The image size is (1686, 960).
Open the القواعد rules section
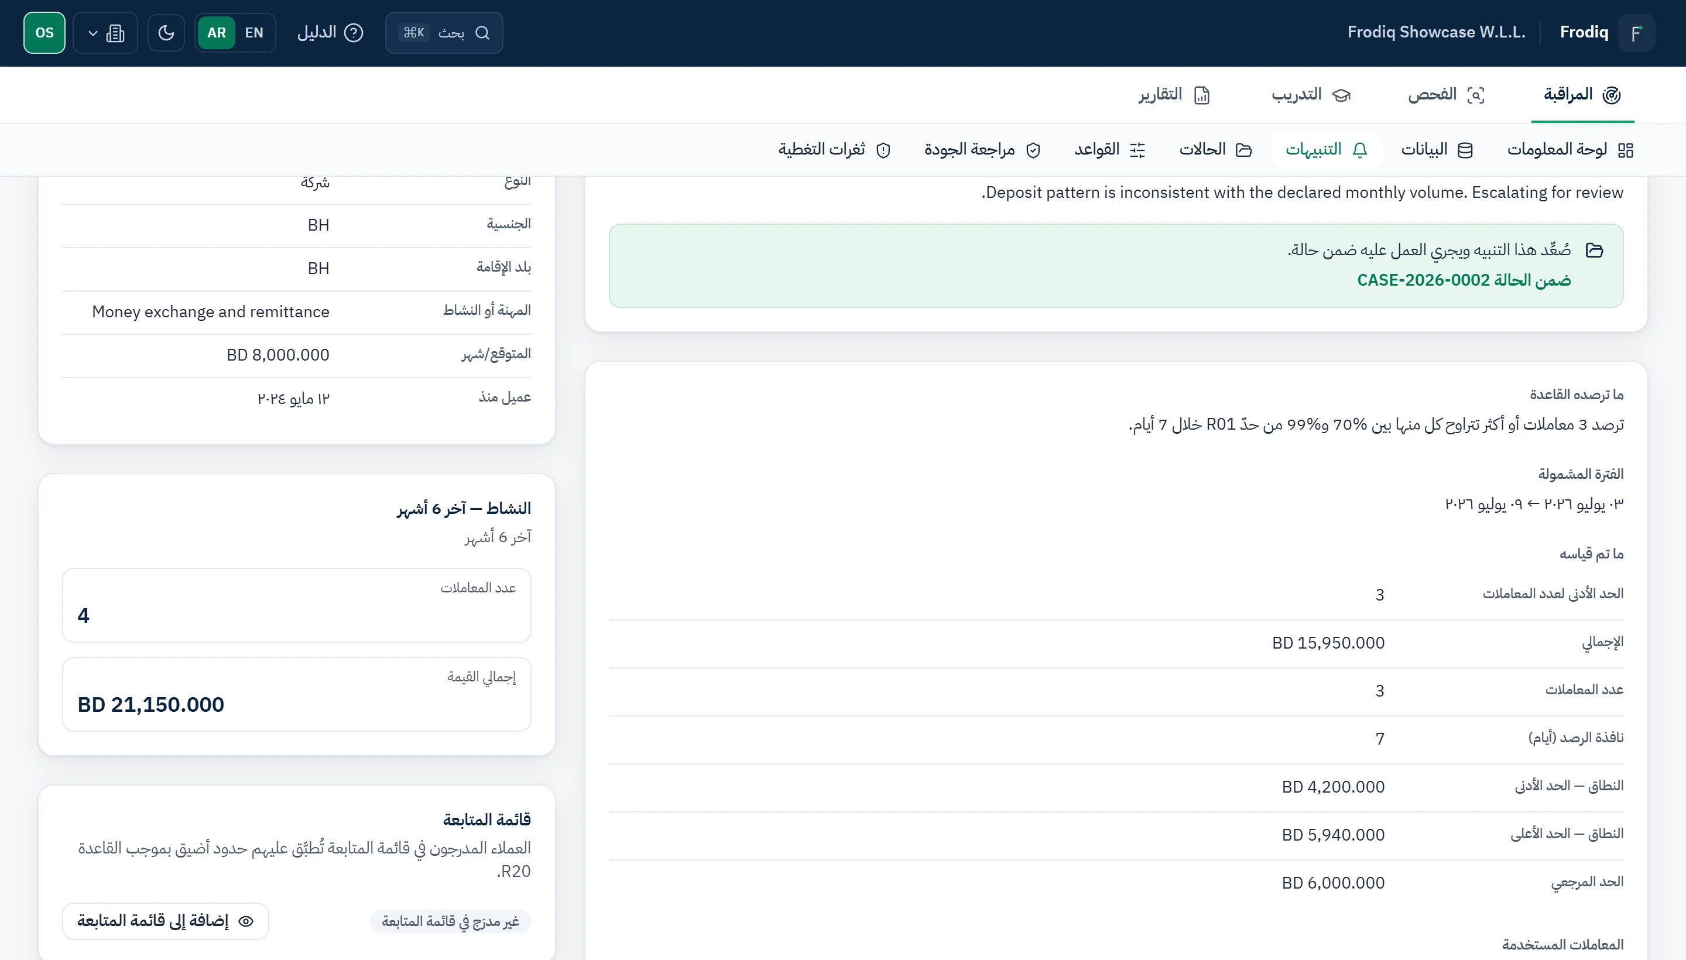coord(1110,150)
